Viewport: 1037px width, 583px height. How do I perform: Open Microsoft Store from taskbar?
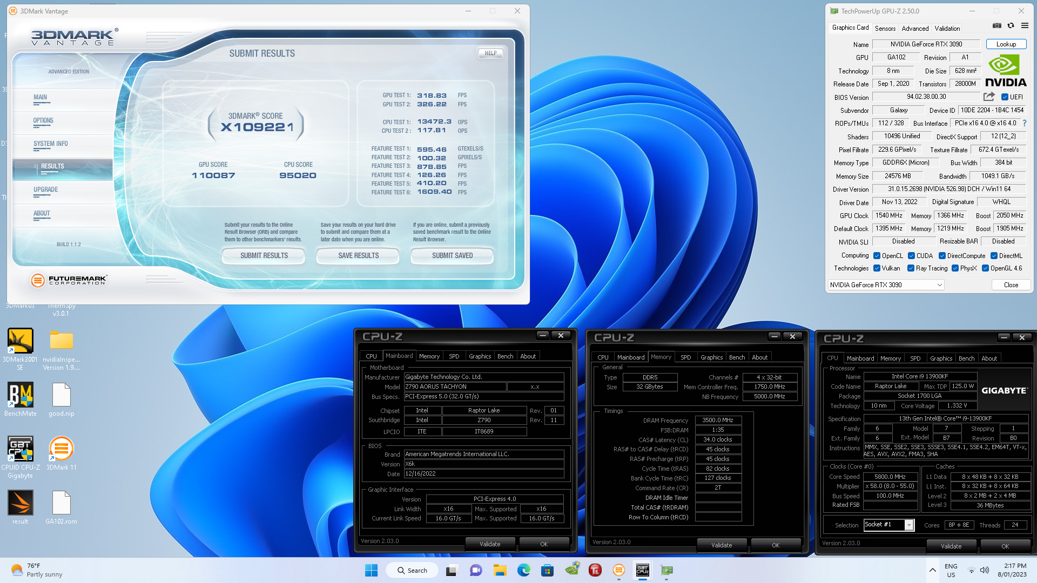point(547,570)
